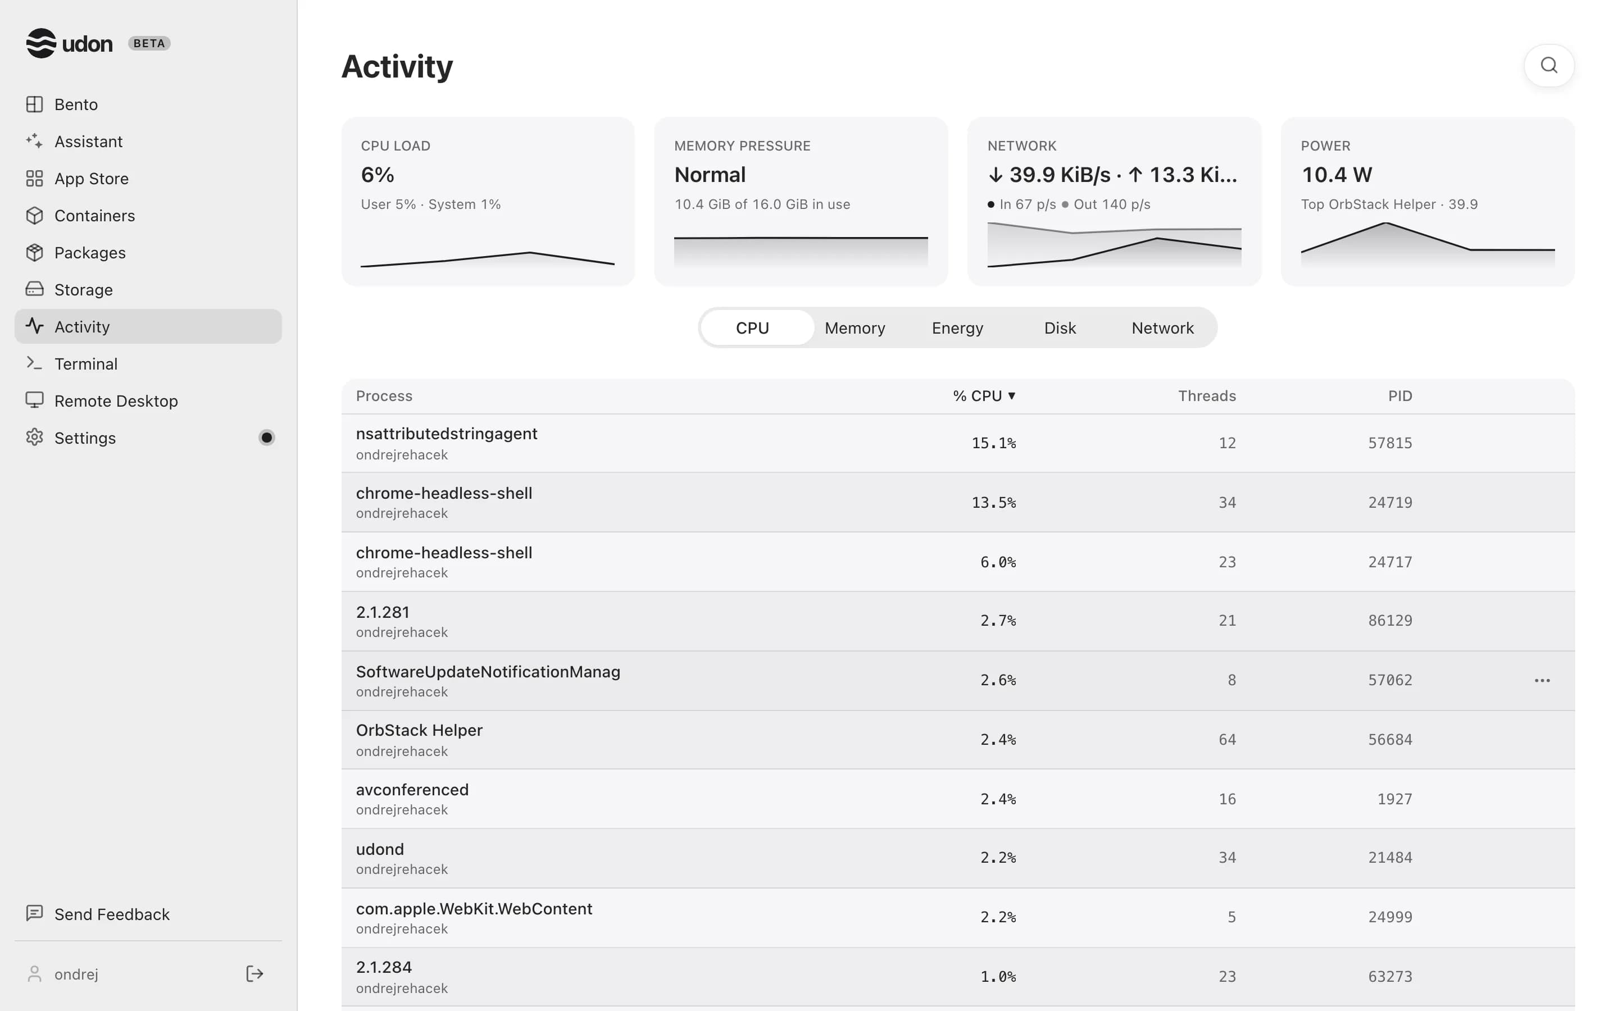Click the Settings notification dot indicator
1618x1011 pixels.
pos(267,438)
